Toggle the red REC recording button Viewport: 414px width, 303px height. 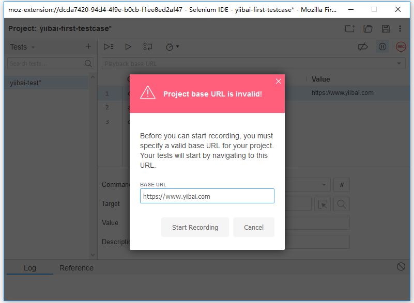(401, 47)
